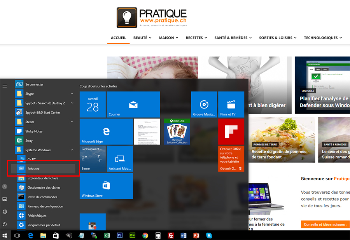Launch the Films et TV tile

coord(231,105)
